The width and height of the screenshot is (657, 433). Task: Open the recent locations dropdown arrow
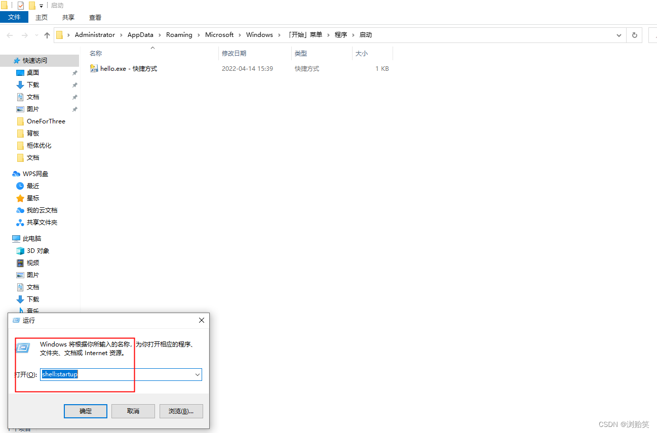click(36, 35)
